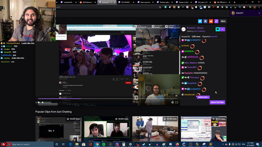Screen dimensions: 262x147
Task: Expand the EsfandTV account dropdown
Action: click(x=259, y=13)
